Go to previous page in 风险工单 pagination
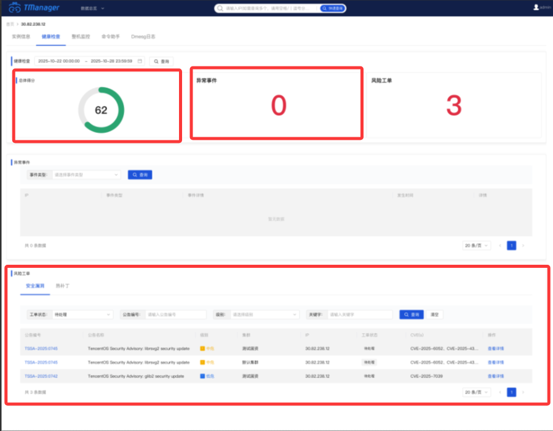The width and height of the screenshot is (553, 431). (499, 392)
